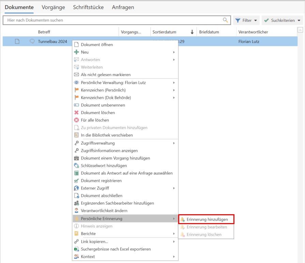Switch to the Vorgänge tab
This screenshot has width=305, height=263.
point(53,7)
